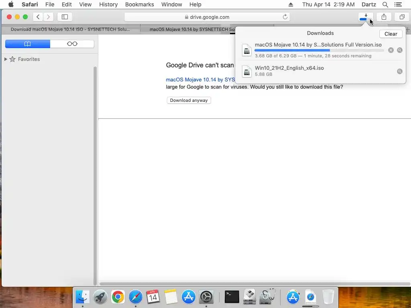
Task: Click the macOS Mojave download progress bar
Action: click(319, 50)
